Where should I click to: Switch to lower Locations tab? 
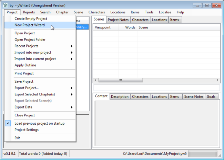[x=159, y=97]
